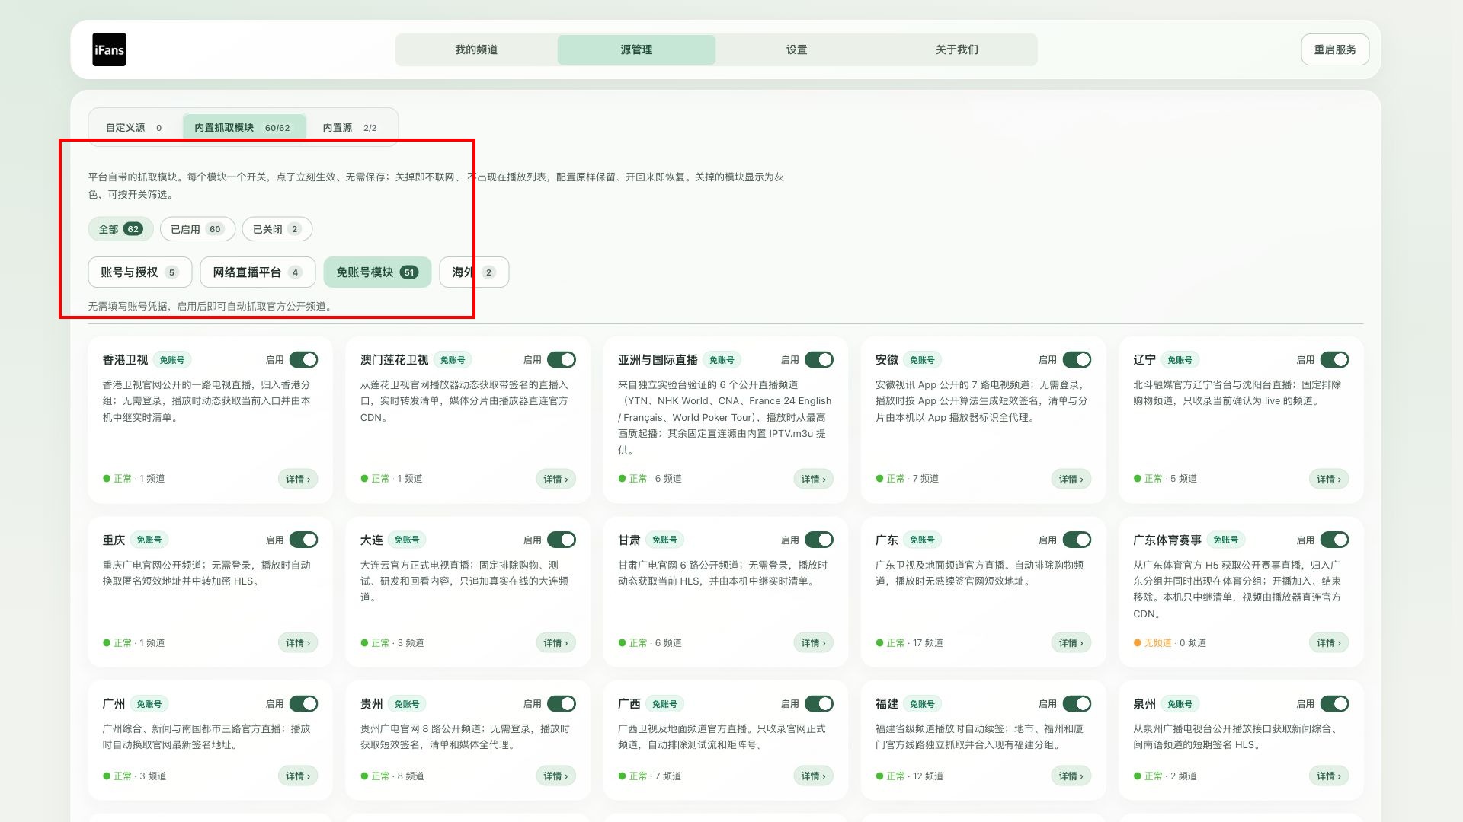This screenshot has height=822, width=1463.
Task: Select the 自定义源 sub-tab
Action: (x=134, y=127)
